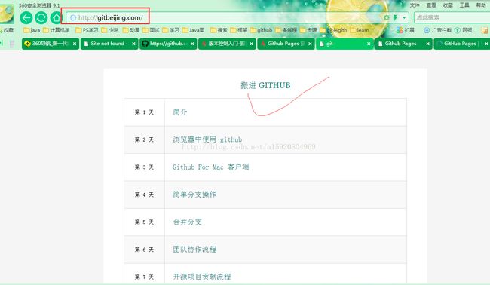The height and width of the screenshot is (285, 490).
Task: Open the 收藏 favorites button on bookmarks bar
Action: pyautogui.click(x=7, y=30)
